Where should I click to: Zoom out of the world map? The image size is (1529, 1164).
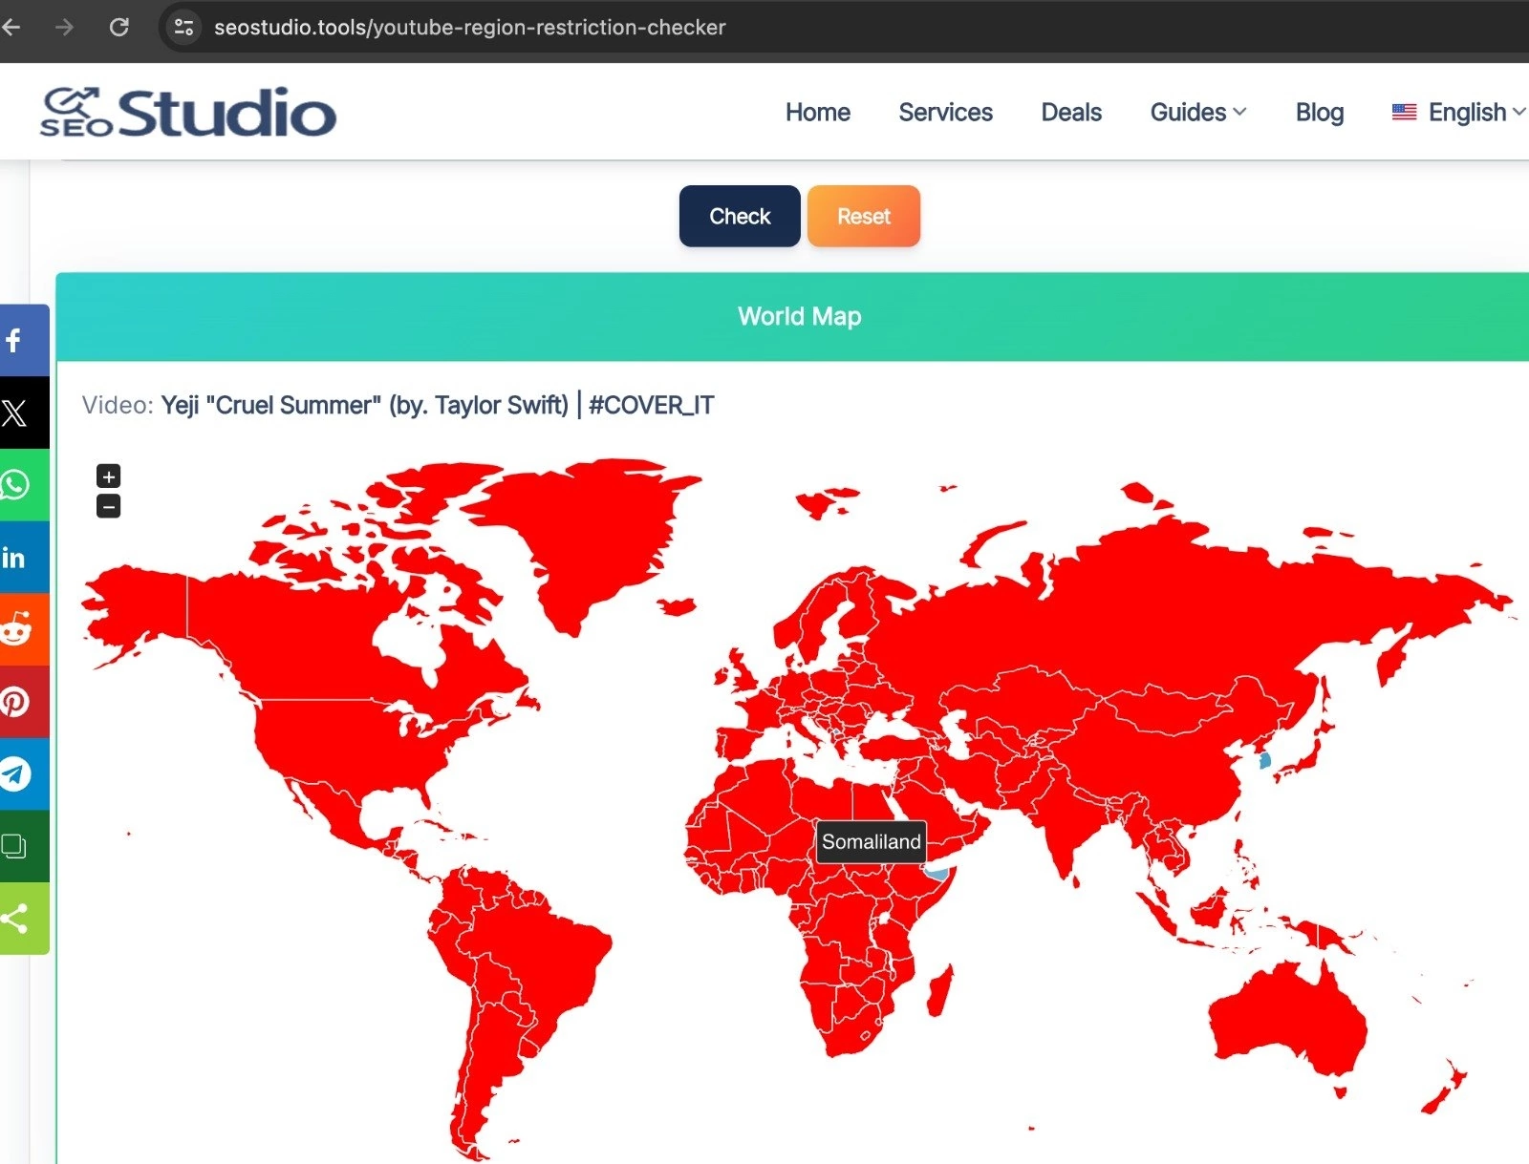tap(109, 506)
